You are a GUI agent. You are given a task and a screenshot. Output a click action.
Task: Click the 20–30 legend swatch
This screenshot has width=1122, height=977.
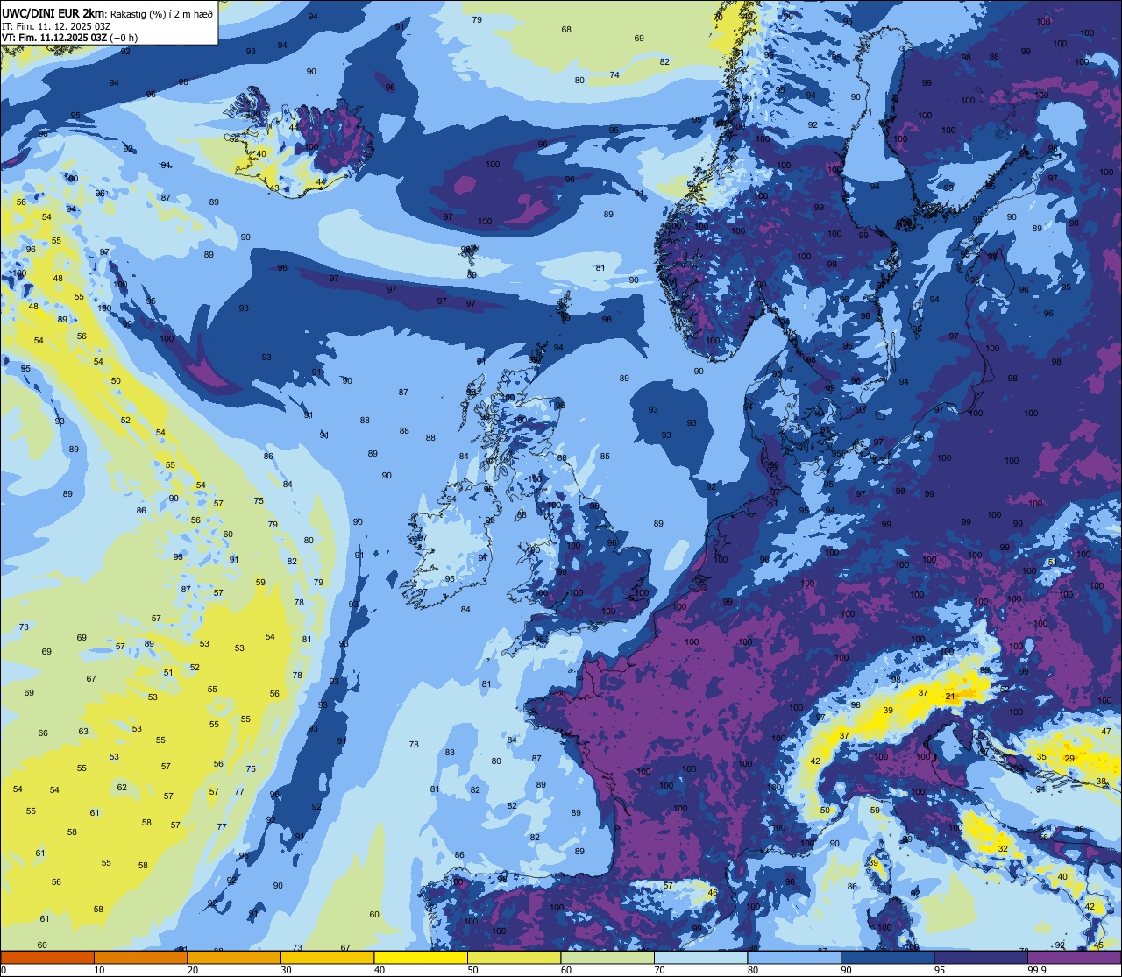234,957
